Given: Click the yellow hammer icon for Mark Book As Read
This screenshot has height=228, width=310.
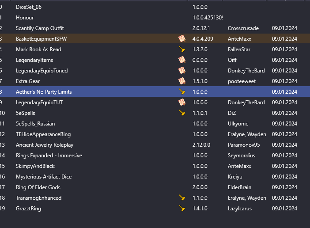Looking at the screenshot, I should coord(181,49).
